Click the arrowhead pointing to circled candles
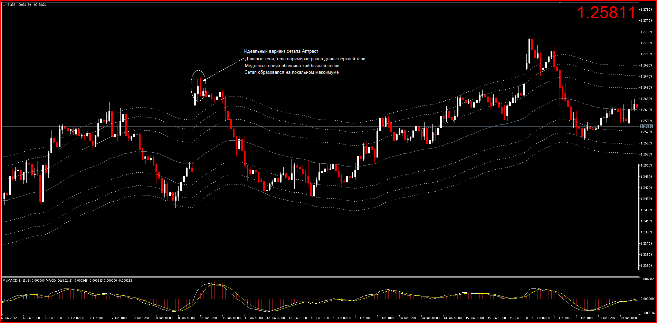Viewport: 657px width, 323px height. point(204,81)
